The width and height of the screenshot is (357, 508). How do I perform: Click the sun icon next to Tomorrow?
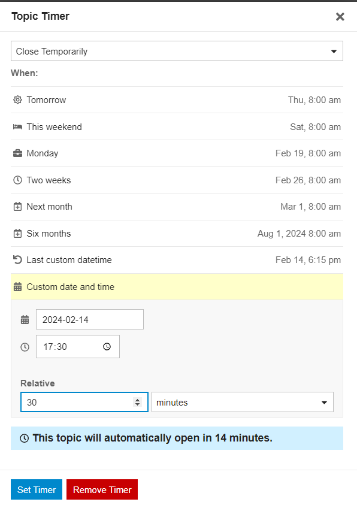(17, 100)
